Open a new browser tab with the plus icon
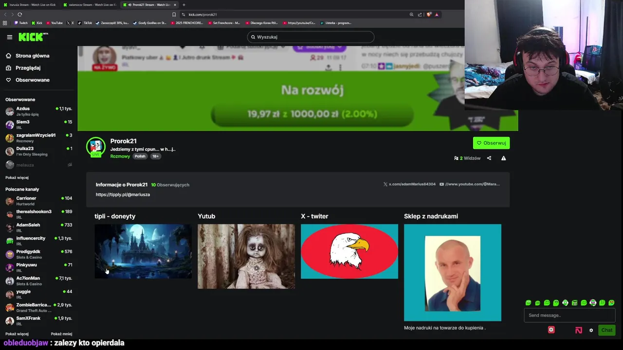This screenshot has height=350, width=623. click(x=183, y=5)
